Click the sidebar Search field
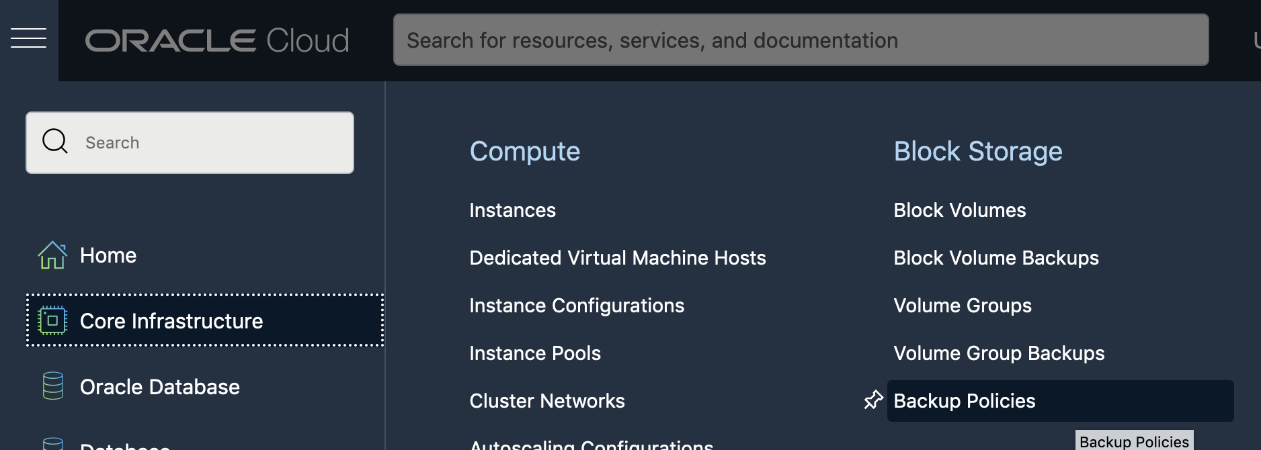 190,142
